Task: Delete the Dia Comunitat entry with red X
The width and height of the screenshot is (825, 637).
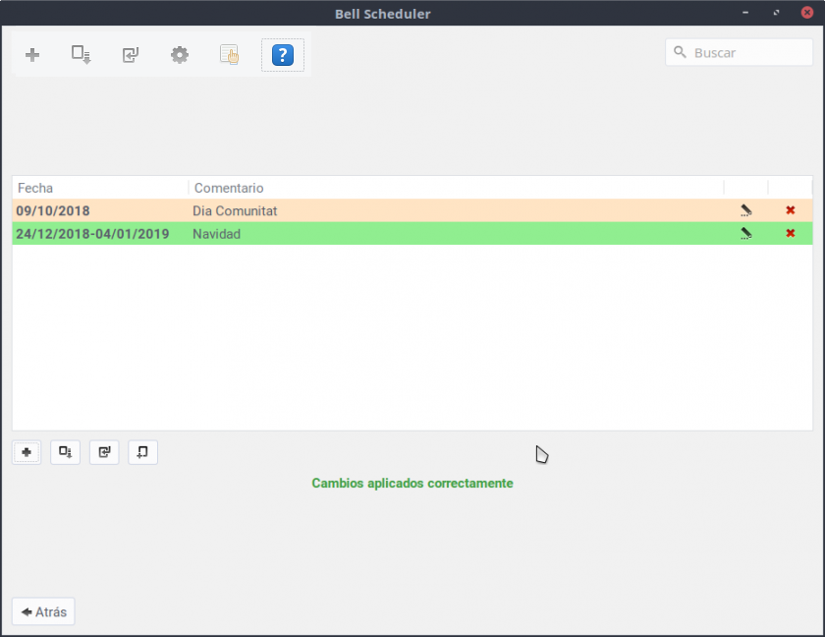Action: (791, 210)
